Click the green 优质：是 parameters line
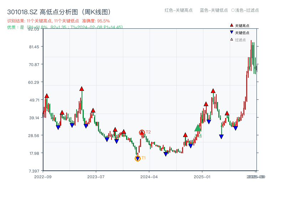Viewport: 285px width, 213px height. [x=65, y=27]
